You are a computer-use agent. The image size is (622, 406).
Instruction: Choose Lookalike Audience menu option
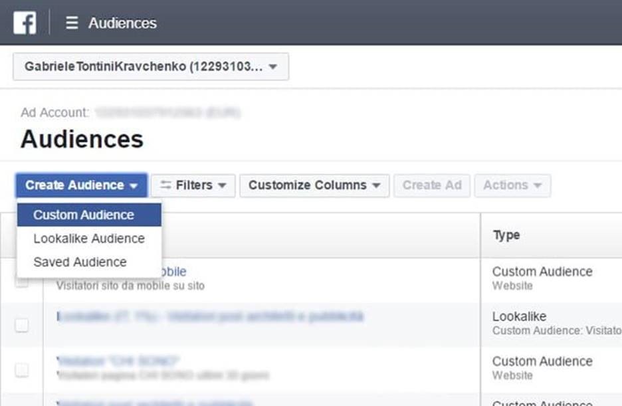[x=89, y=239]
